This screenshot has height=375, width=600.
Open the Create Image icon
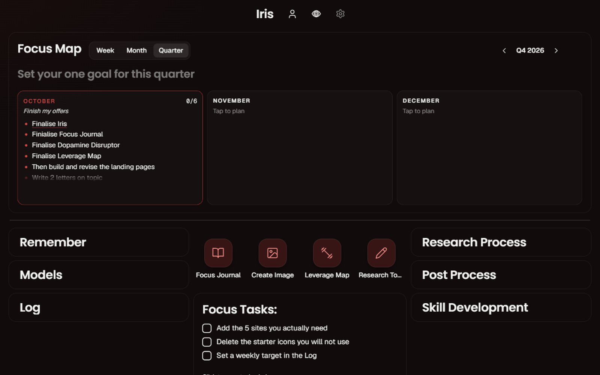[273, 253]
